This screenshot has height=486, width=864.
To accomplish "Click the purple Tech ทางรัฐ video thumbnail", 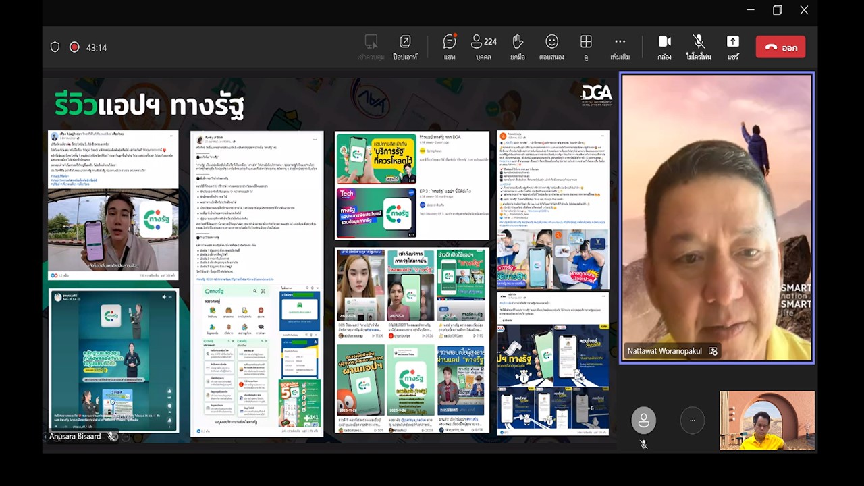I will [377, 212].
